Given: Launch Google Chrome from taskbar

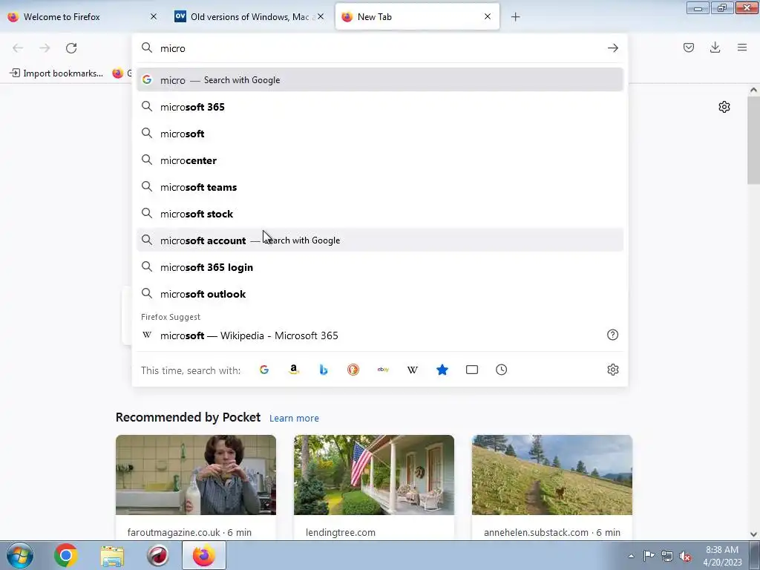Looking at the screenshot, I should (66, 555).
